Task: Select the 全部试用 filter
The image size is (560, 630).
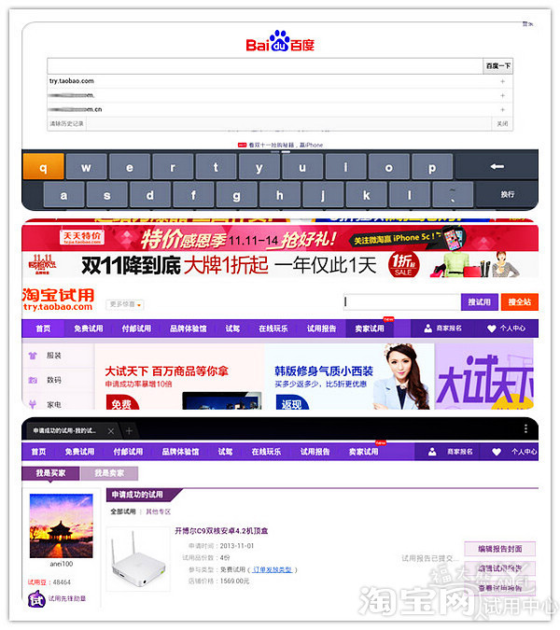Action: click(123, 511)
